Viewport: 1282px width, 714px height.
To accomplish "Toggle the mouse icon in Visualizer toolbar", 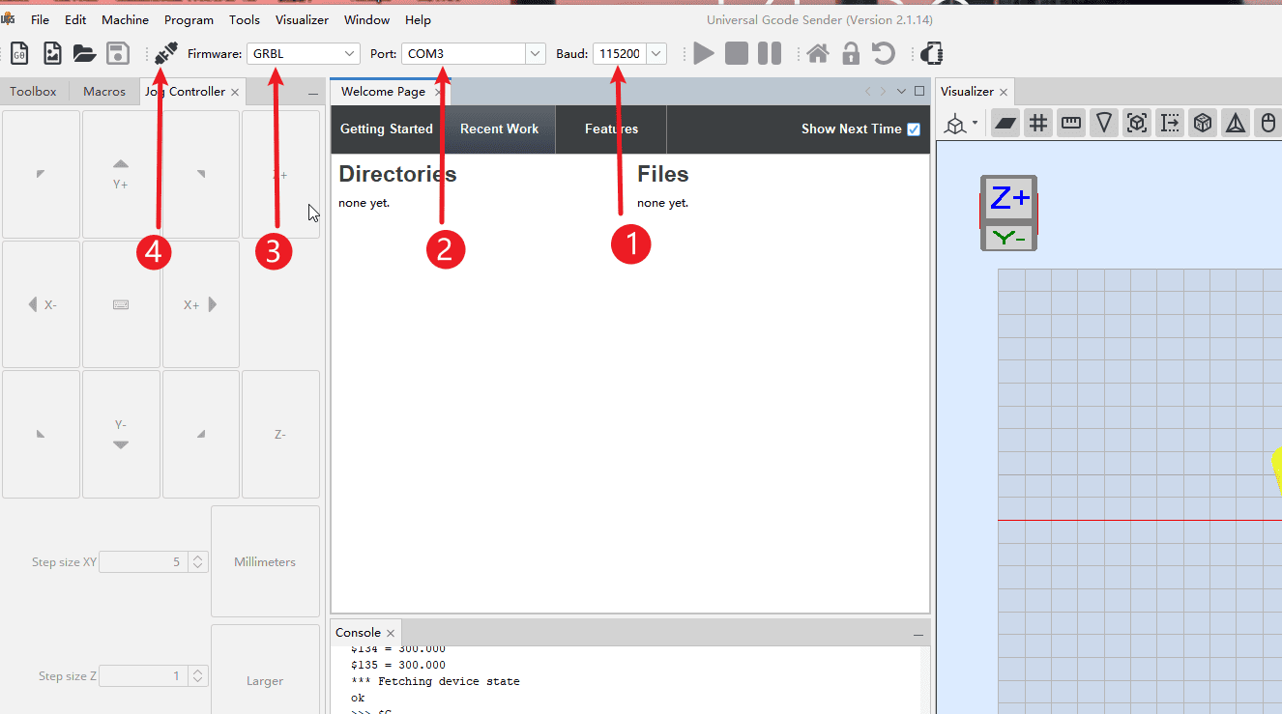I will (x=1268, y=124).
